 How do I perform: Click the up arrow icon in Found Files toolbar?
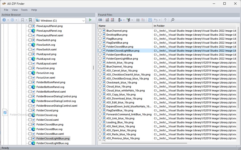click(165, 20)
